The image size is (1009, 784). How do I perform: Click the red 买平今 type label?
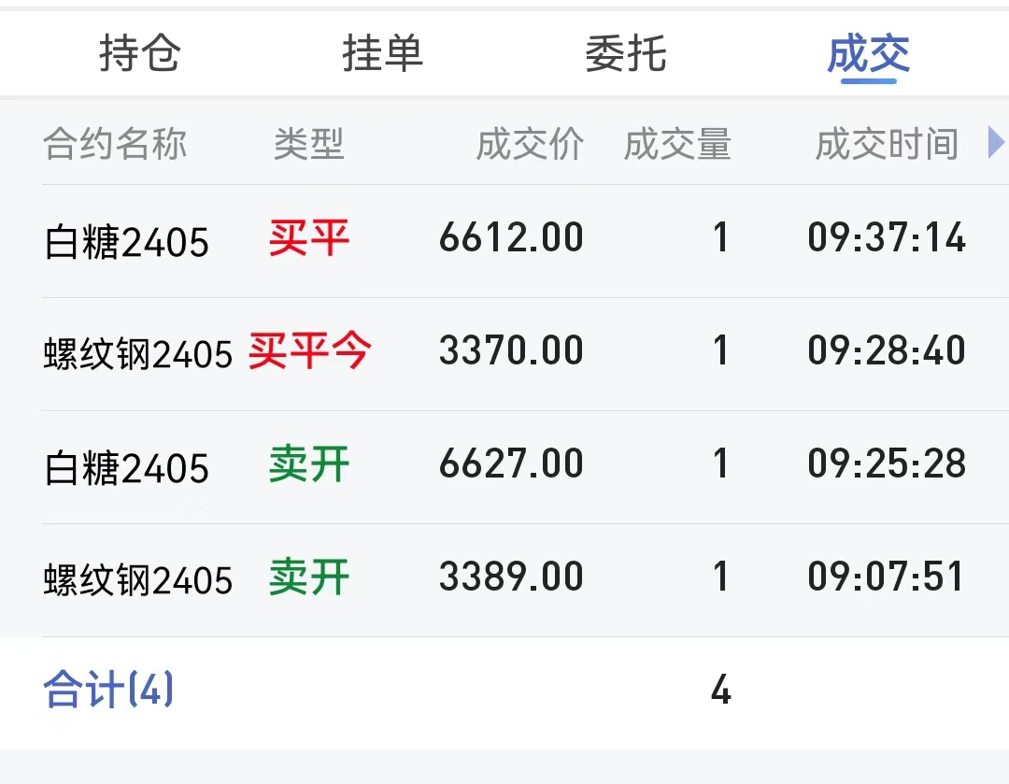tap(309, 352)
